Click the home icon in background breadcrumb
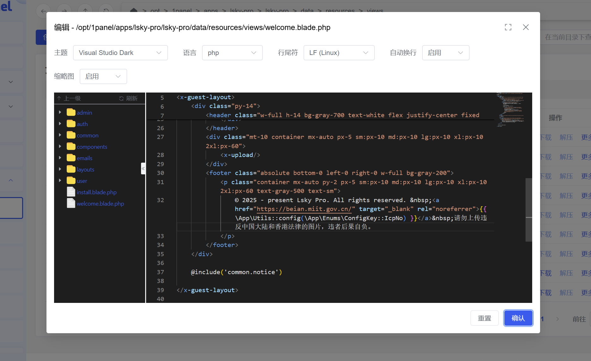This screenshot has height=361, width=591. click(134, 10)
